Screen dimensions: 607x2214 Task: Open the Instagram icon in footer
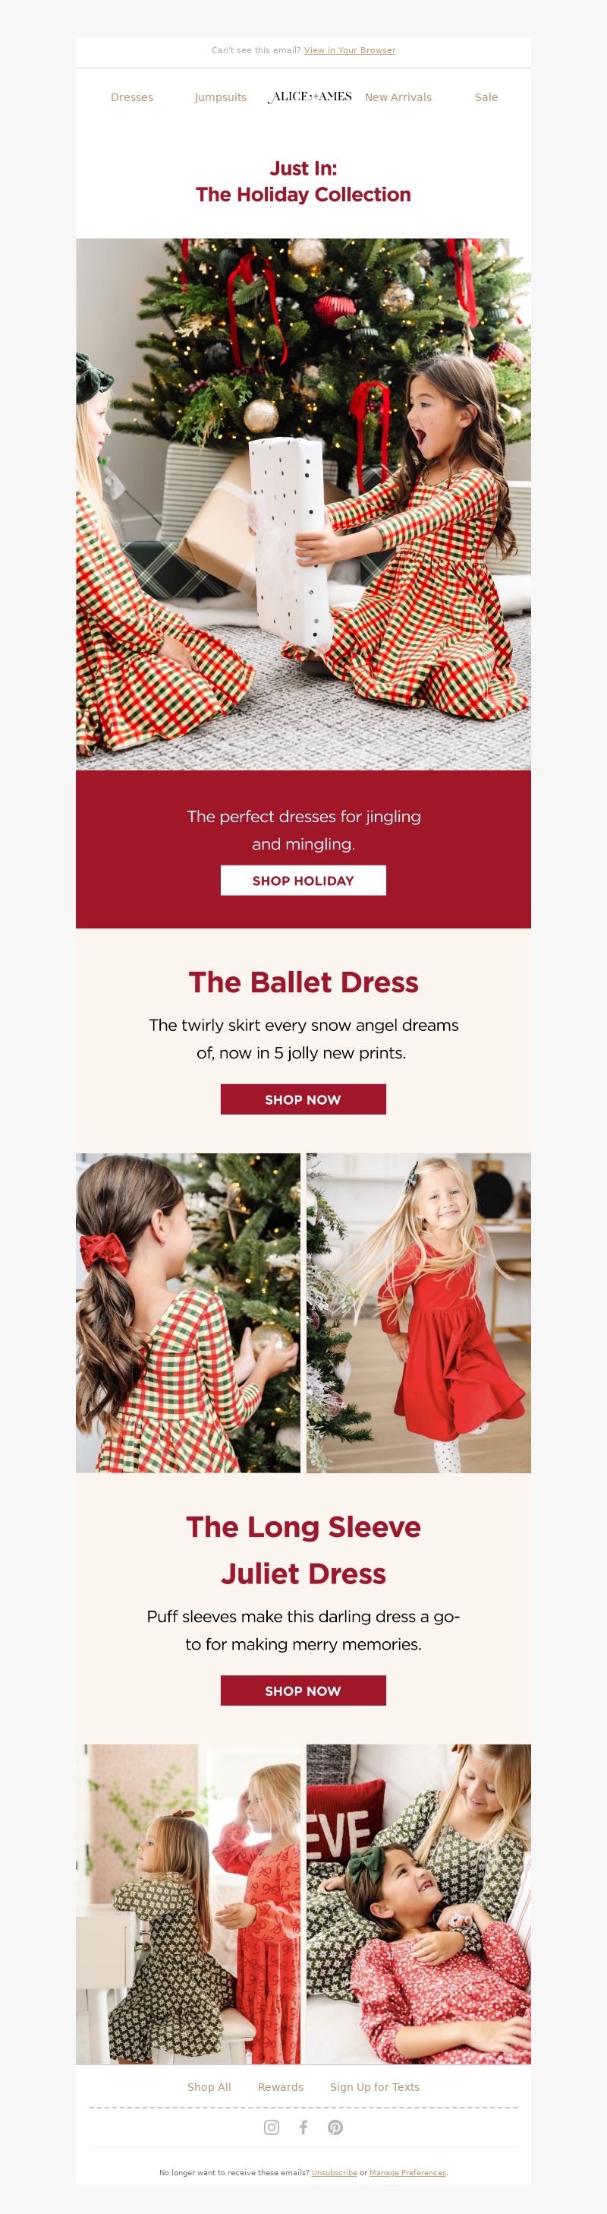pyautogui.click(x=272, y=2127)
